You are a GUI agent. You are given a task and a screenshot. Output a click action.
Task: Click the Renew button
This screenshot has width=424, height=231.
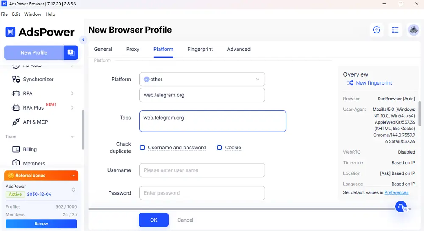[42, 224]
